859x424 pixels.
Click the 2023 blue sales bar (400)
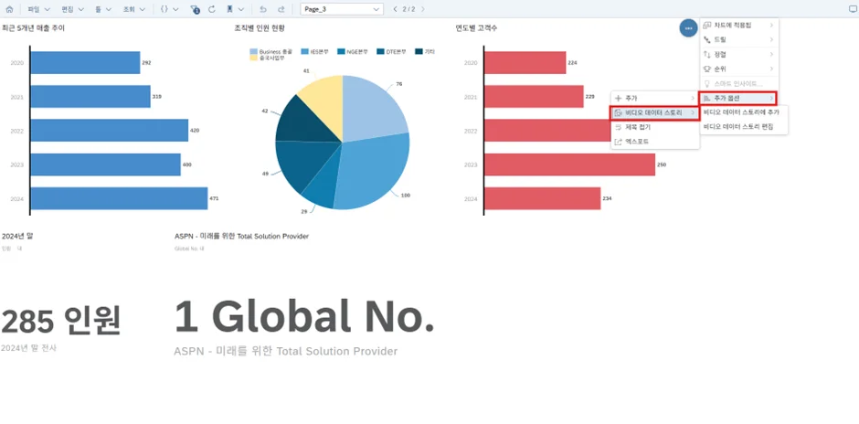pyautogui.click(x=106, y=164)
